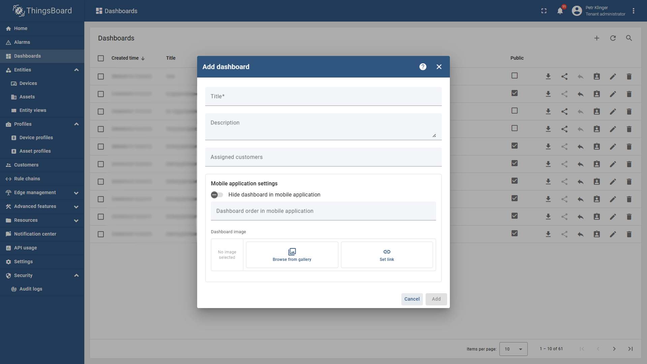Open the fullscreen toggle icon in the header

pyautogui.click(x=544, y=10)
